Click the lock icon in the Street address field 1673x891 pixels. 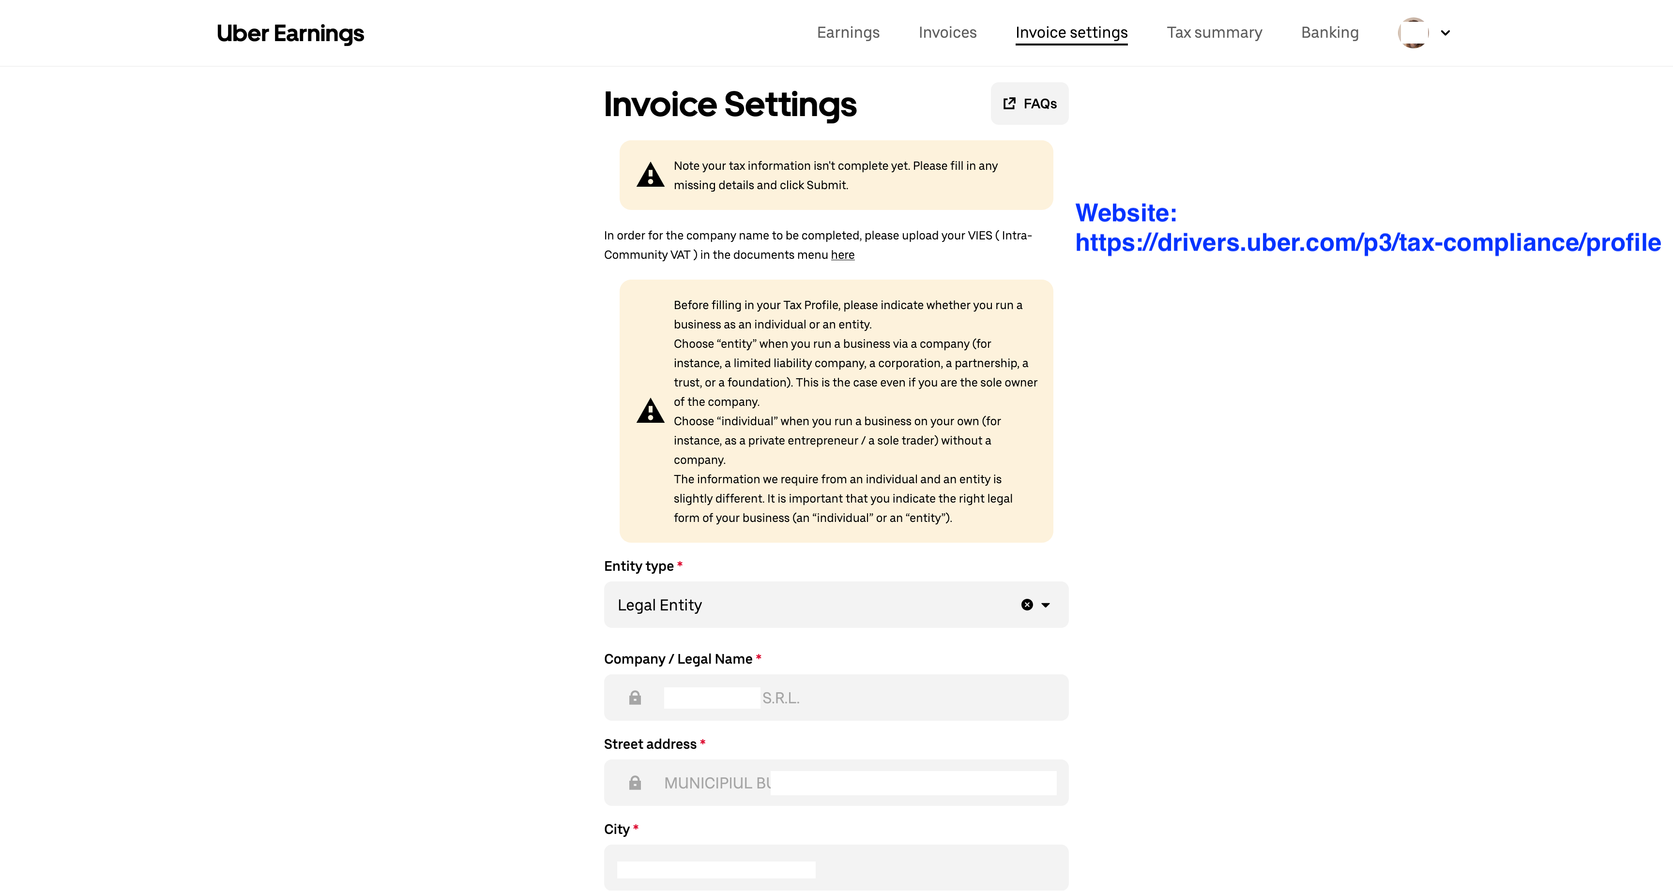635,783
